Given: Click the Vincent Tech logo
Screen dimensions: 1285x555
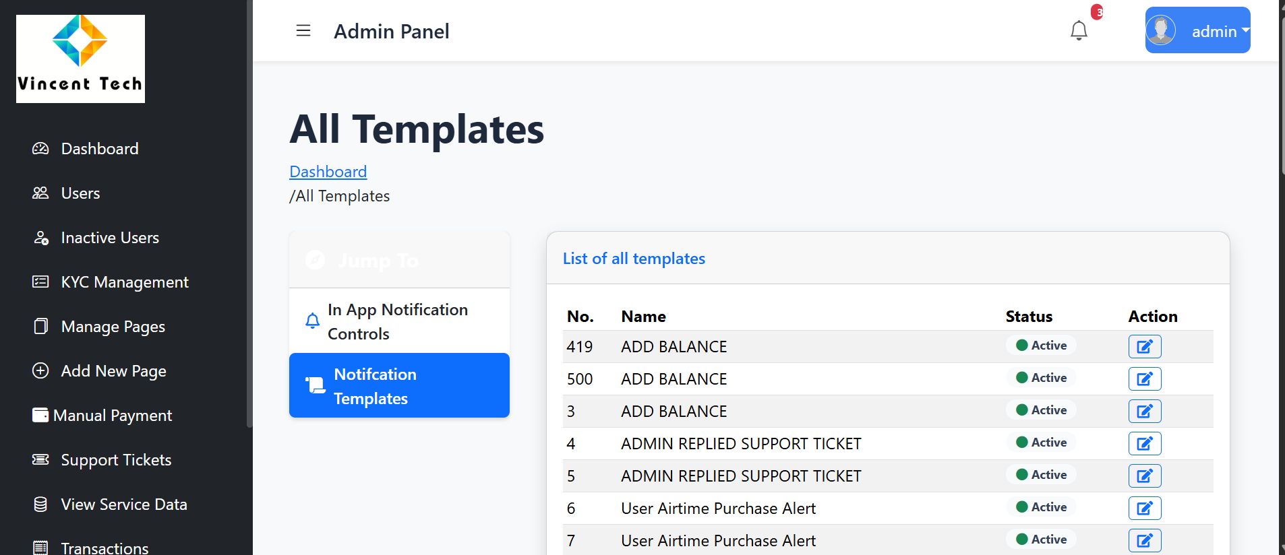Looking at the screenshot, I should point(80,59).
